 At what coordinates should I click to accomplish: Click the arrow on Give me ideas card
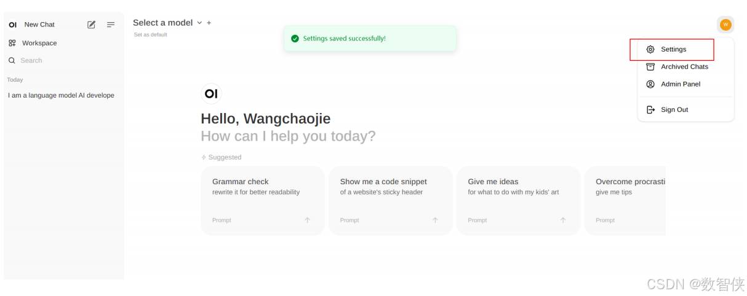coord(563,220)
